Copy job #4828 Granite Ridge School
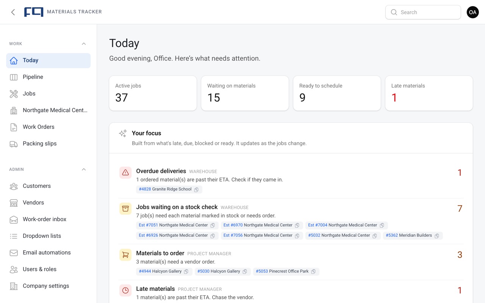The width and height of the screenshot is (485, 303). pos(196,190)
